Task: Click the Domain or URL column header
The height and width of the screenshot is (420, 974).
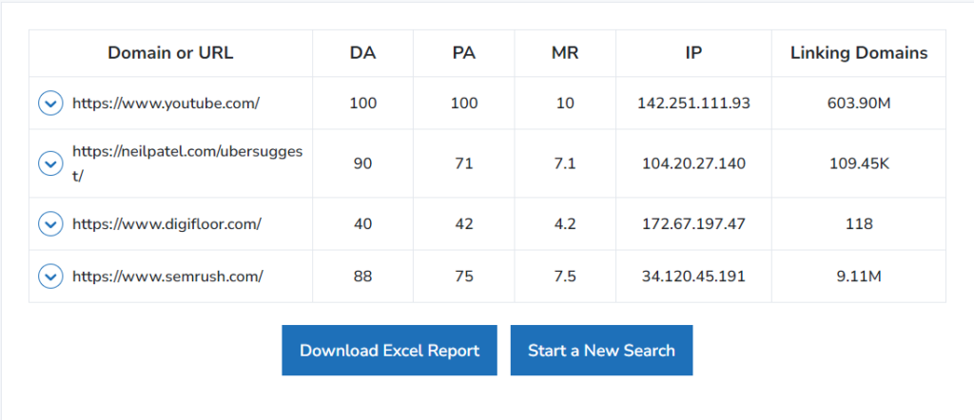Action: (x=171, y=53)
